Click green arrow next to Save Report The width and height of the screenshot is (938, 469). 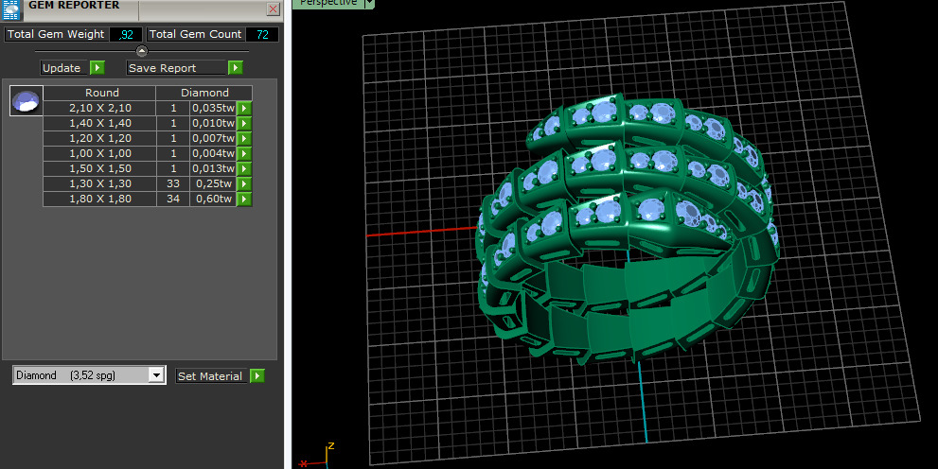236,67
